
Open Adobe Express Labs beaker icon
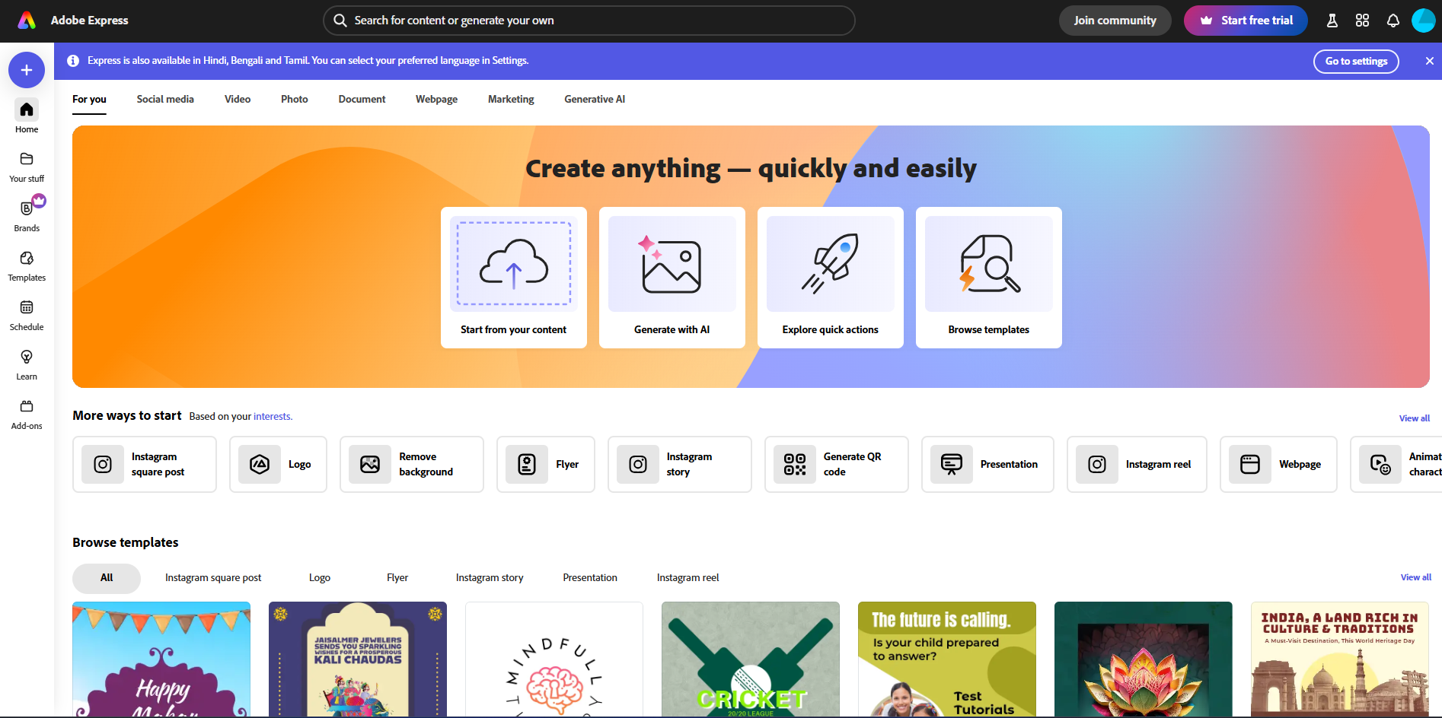coord(1332,21)
